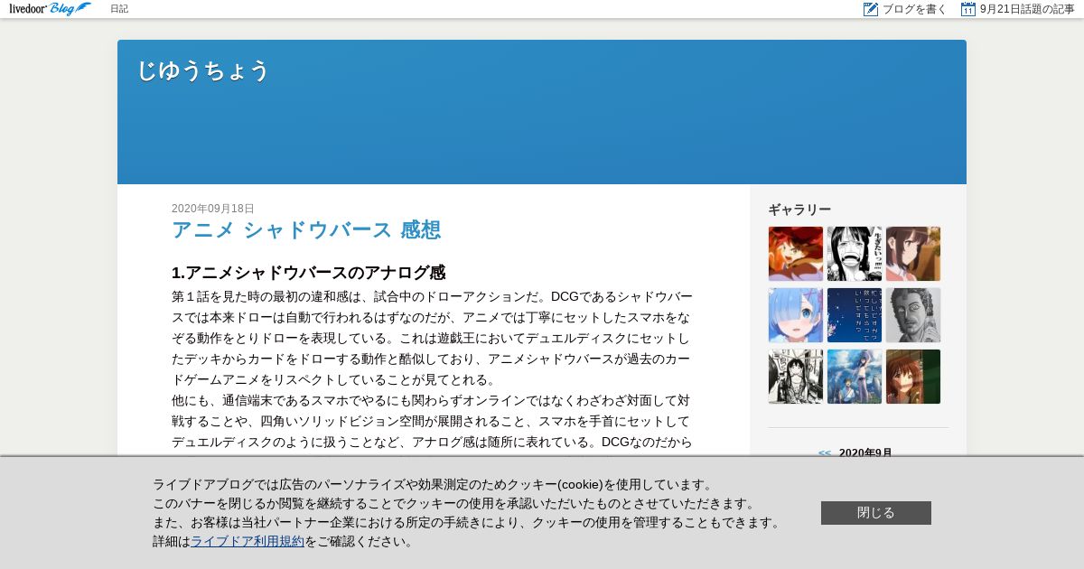Viewport: 1084px width, 569px height.
Task: Open ブログを書く link
Action: click(915, 9)
